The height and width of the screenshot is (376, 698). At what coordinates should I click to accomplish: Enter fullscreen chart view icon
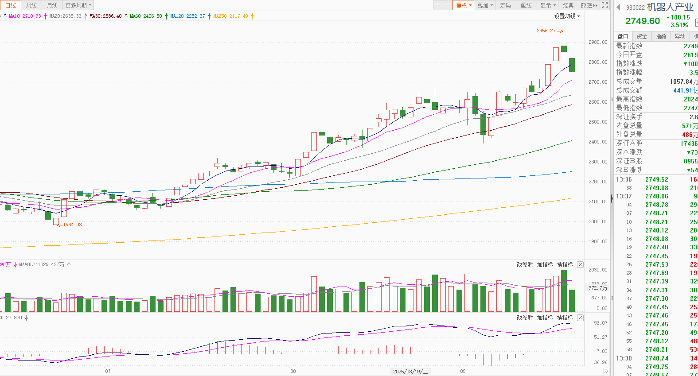605,5
